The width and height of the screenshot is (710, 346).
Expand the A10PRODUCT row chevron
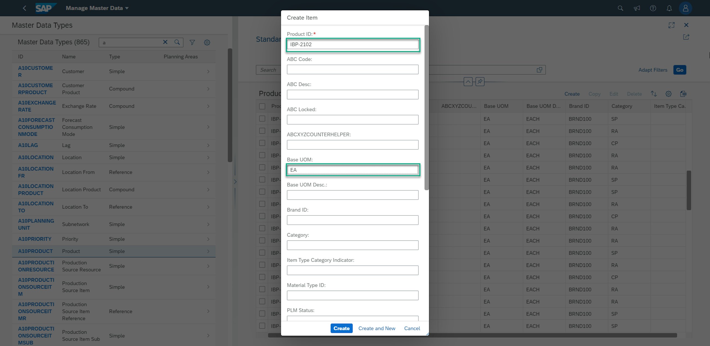(208, 251)
